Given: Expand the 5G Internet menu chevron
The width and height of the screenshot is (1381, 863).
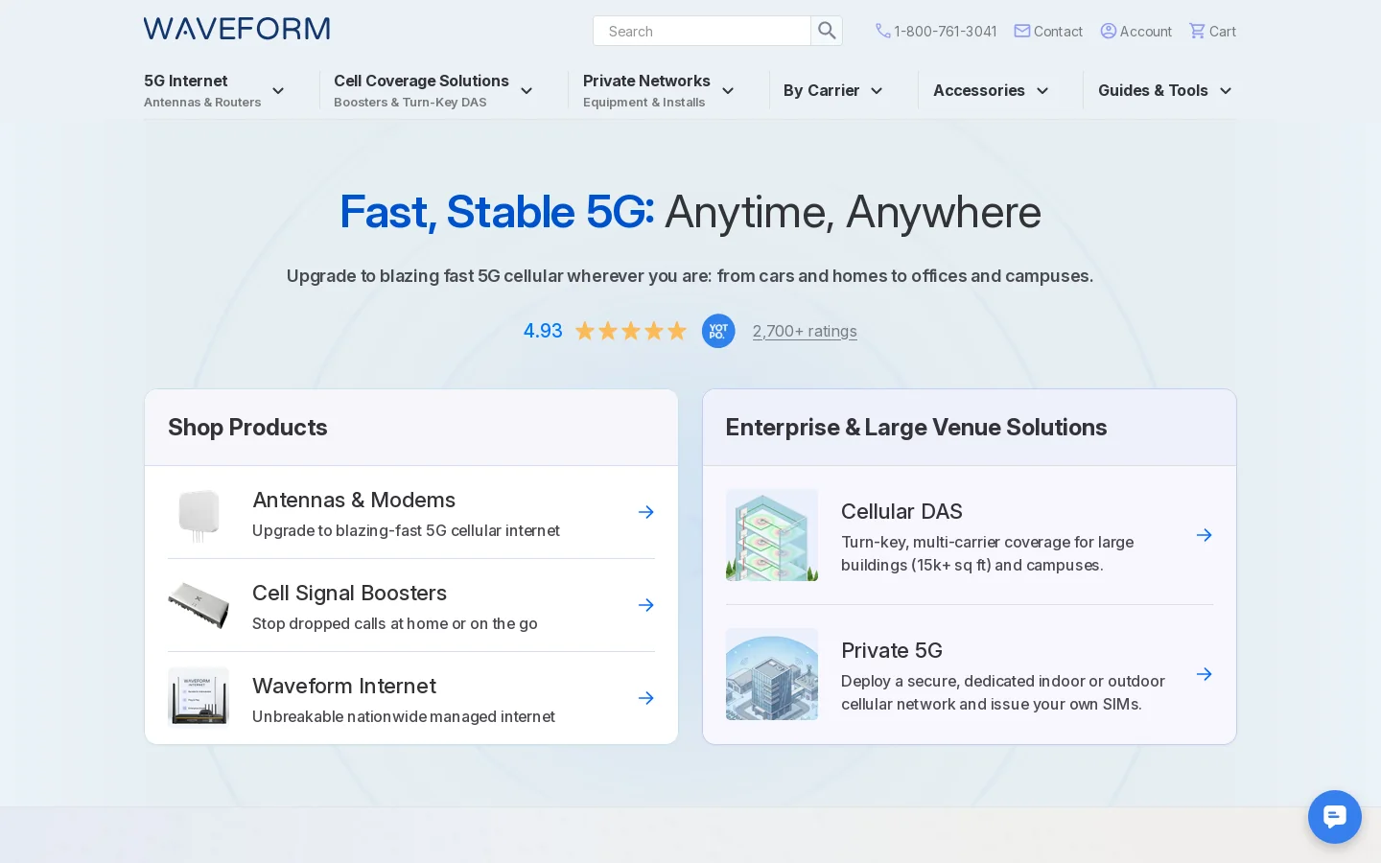Looking at the screenshot, I should (278, 91).
